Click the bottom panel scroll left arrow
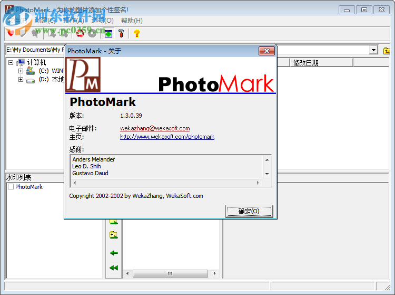The image size is (395, 295). (127, 273)
